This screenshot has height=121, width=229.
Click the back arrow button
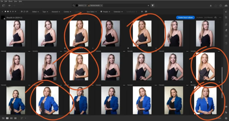(10, 5)
